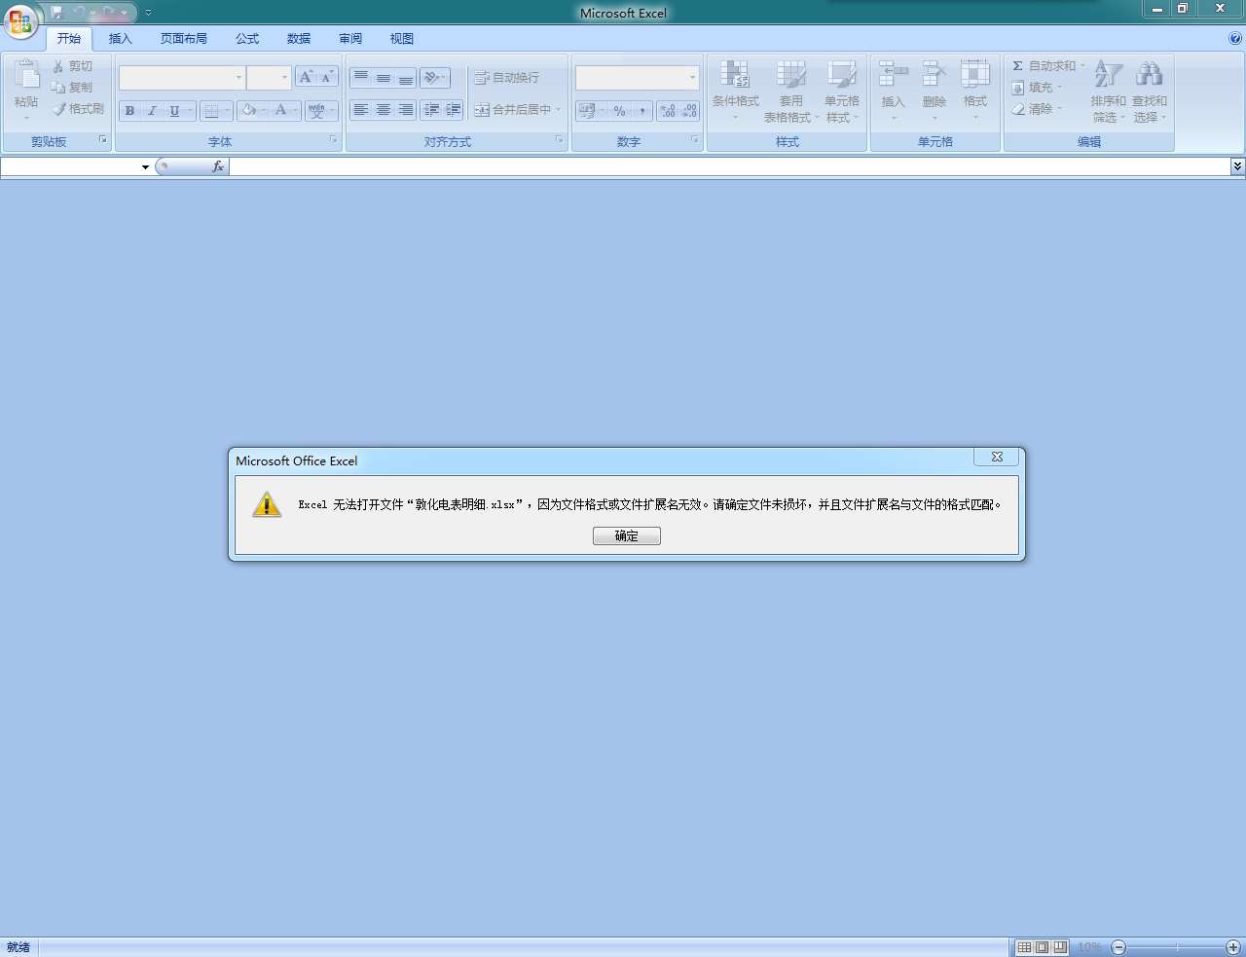Click the Copy (复制) button
1246x957 pixels.
[73, 88]
